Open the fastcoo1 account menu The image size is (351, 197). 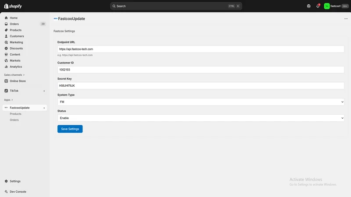[336, 6]
